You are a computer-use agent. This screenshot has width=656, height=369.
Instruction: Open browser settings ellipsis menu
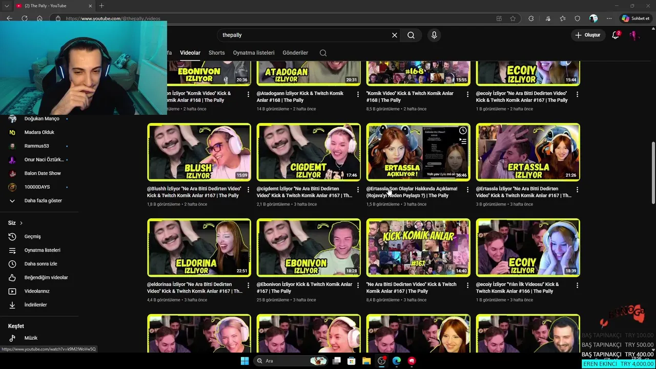[609, 18]
